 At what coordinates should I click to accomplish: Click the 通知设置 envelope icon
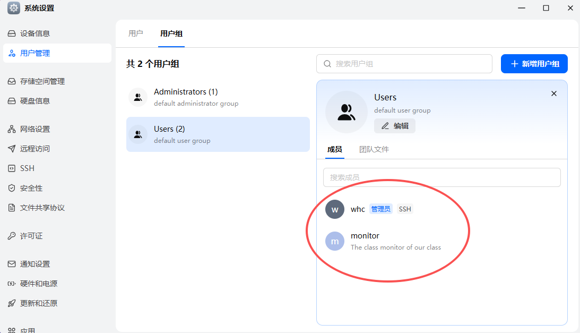pos(12,264)
